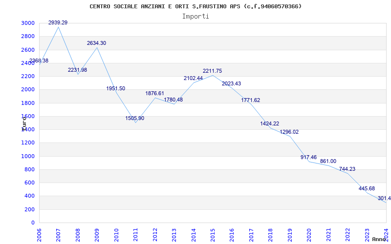Screen dimensions: 391x244
Task: Select the 1800 y-axis value
Action: pyautogui.click(x=28, y=103)
